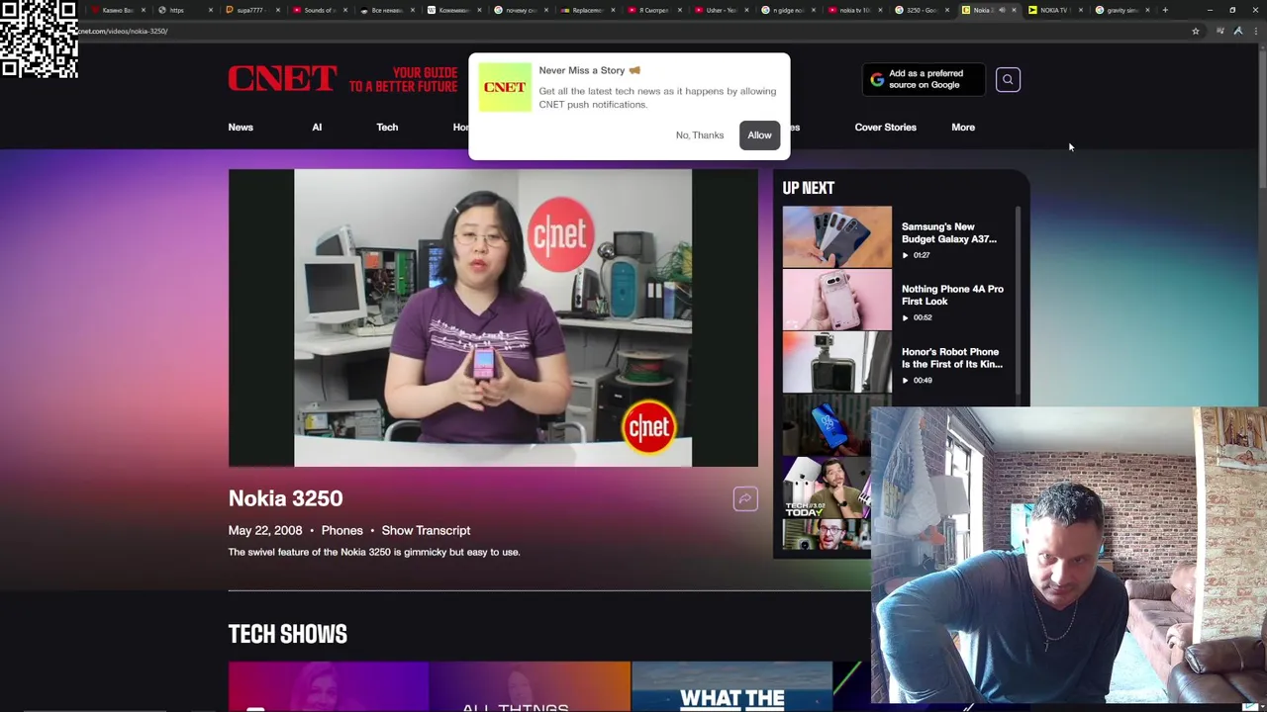
Task: Open Honor's Robot Phone video thumbnail
Action: click(x=836, y=362)
